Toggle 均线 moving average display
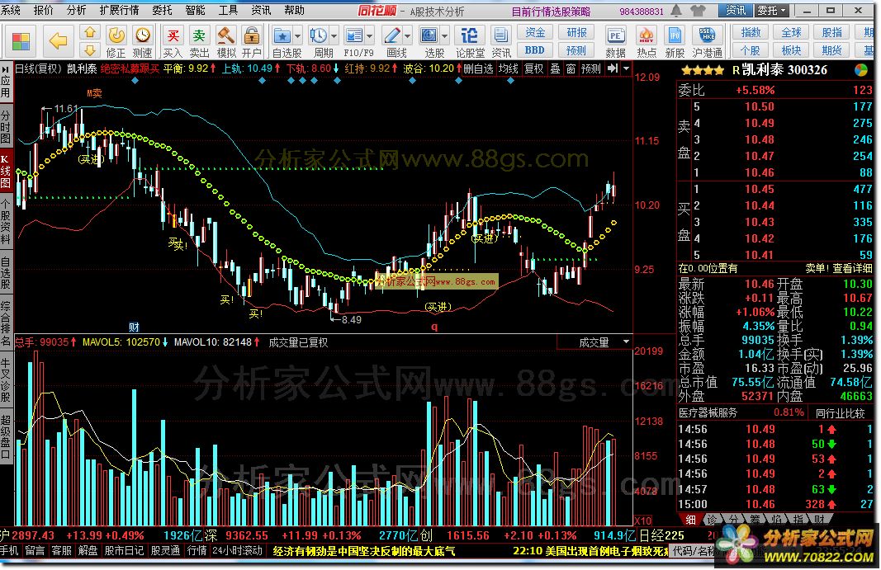 pyautogui.click(x=508, y=68)
